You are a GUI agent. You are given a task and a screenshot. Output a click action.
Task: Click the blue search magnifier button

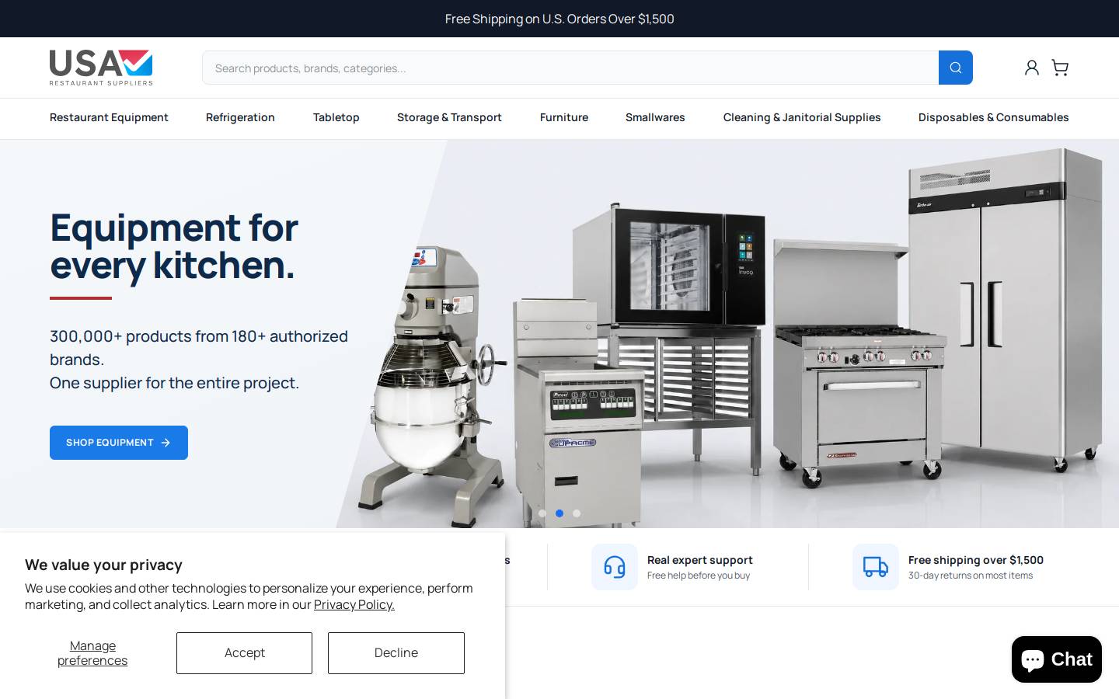pyautogui.click(x=956, y=68)
